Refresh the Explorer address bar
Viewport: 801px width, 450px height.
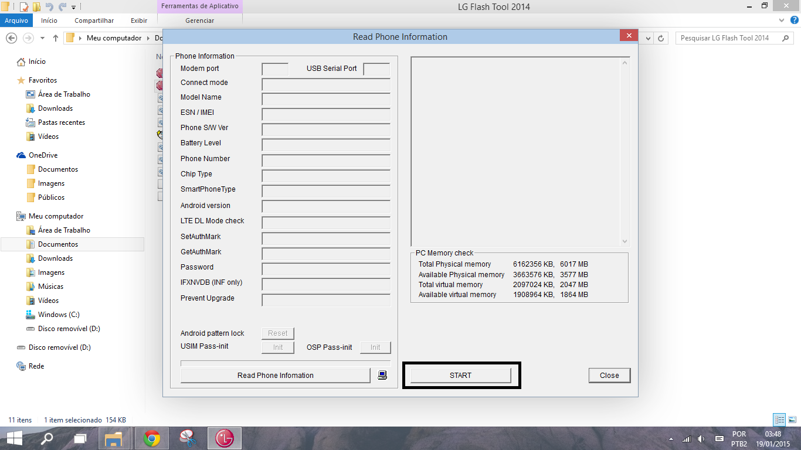click(x=661, y=38)
